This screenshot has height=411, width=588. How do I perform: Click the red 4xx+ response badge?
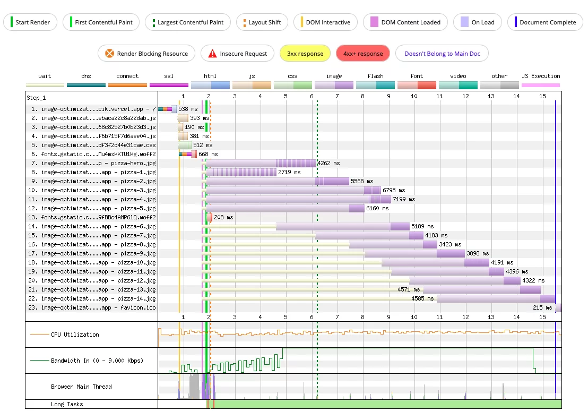(x=363, y=54)
